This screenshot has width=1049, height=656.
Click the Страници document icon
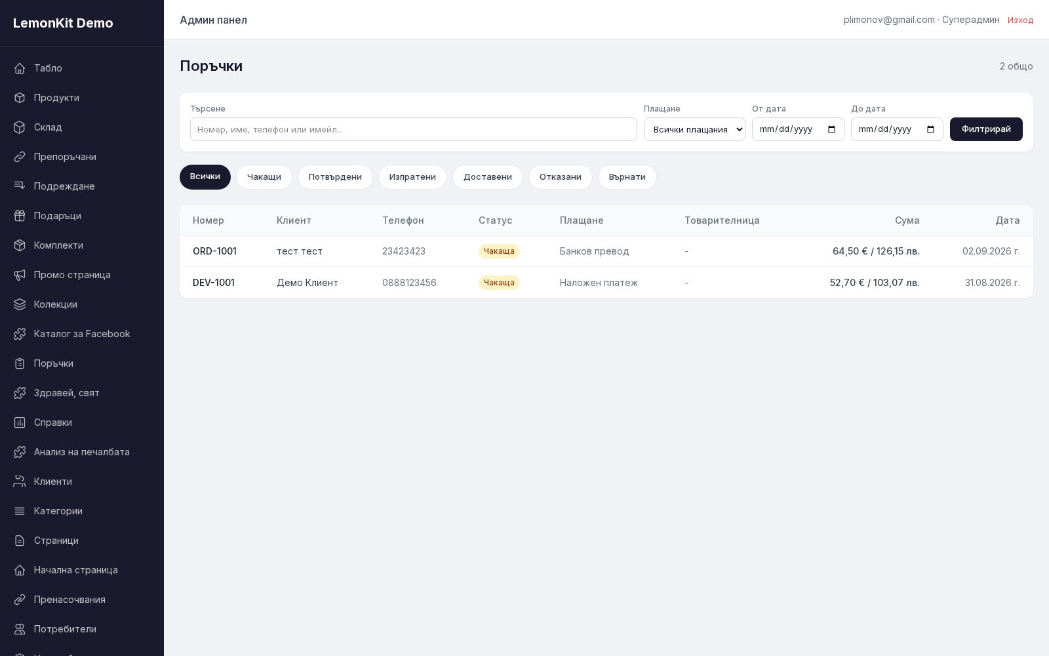pos(20,541)
